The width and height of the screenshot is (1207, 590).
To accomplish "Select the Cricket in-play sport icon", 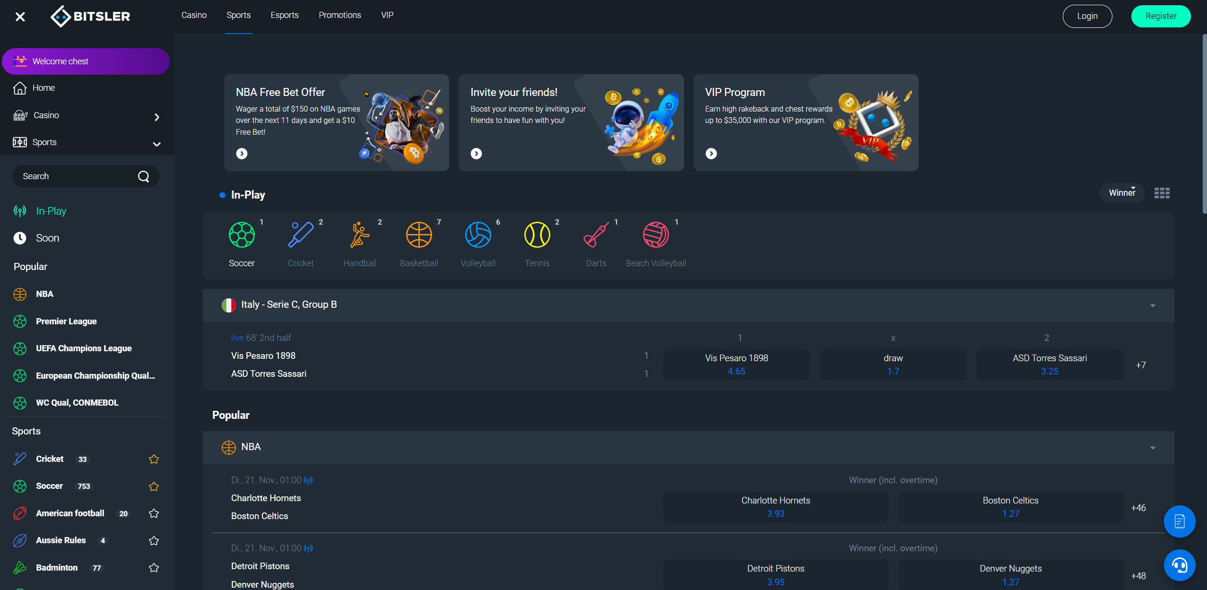I will 301,235.
